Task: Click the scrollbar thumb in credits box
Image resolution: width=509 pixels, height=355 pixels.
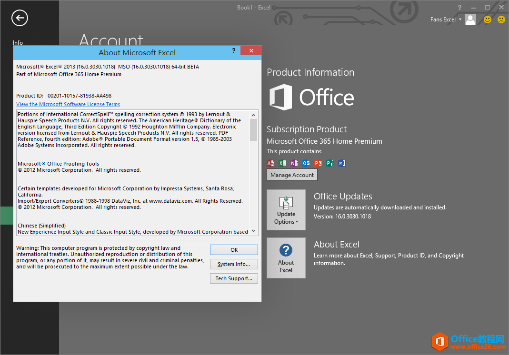Action: pos(253,130)
